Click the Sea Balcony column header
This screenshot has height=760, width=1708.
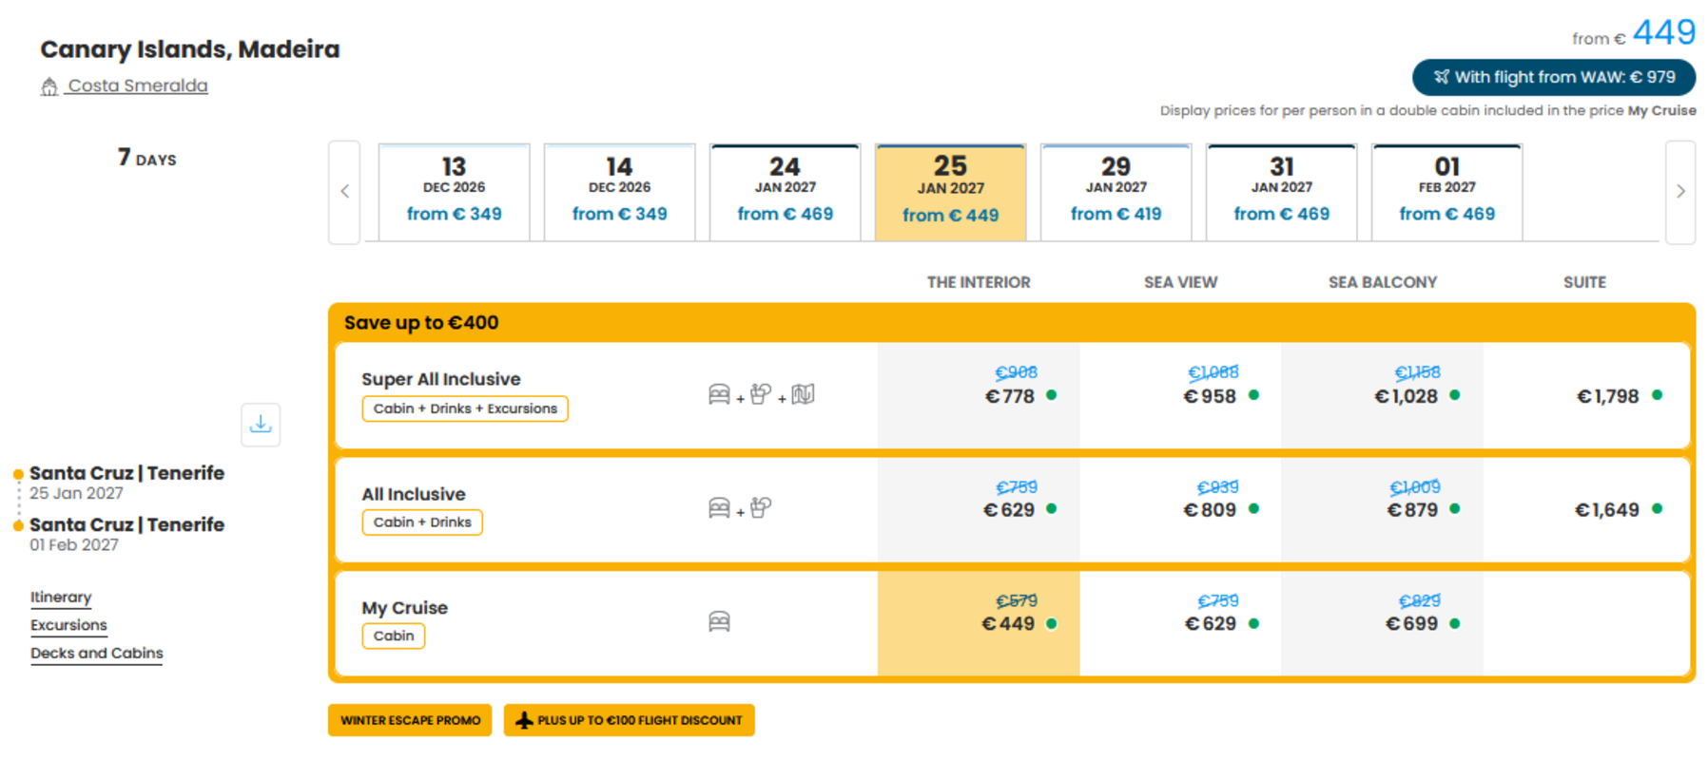click(x=1383, y=282)
